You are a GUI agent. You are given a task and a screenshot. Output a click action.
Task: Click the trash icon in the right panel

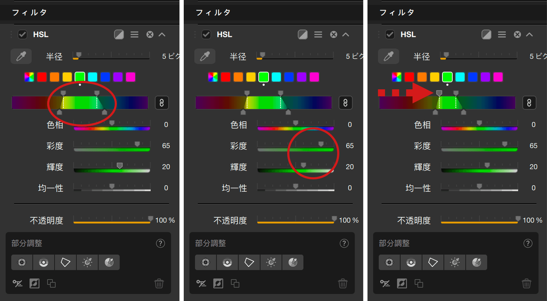527,283
